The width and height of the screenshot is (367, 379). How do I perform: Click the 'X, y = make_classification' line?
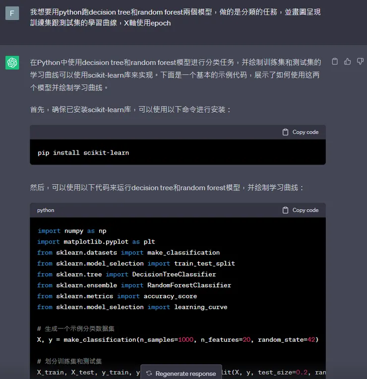coord(178,340)
